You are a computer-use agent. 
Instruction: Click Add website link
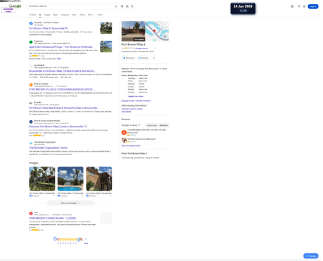pyautogui.click(x=127, y=112)
